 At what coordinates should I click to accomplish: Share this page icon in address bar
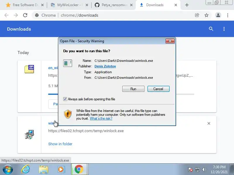[197, 15]
